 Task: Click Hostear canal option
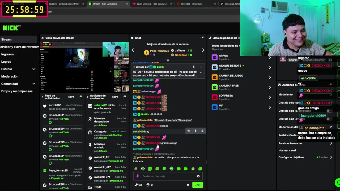coord(287,150)
